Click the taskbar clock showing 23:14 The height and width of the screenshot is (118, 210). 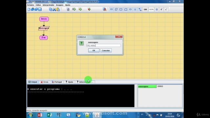tap(170, 115)
